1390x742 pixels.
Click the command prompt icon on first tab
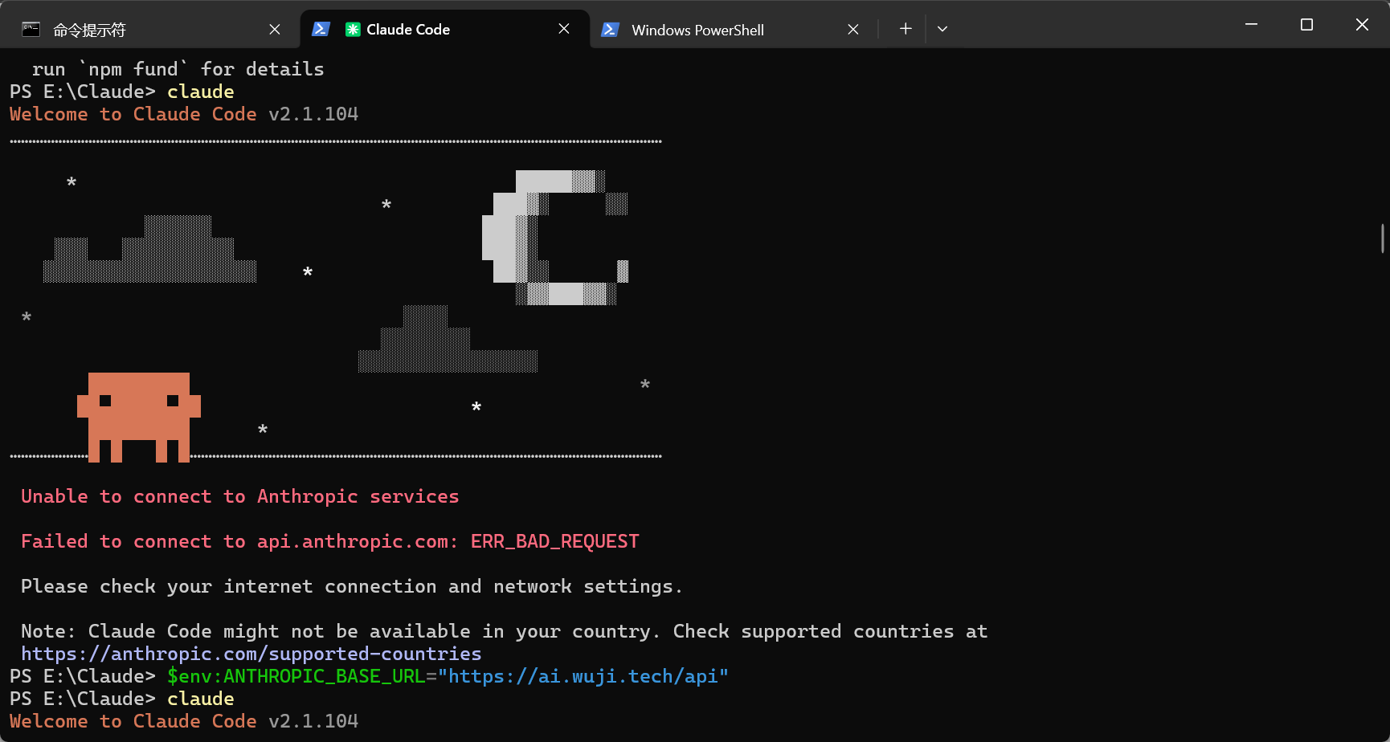point(31,30)
